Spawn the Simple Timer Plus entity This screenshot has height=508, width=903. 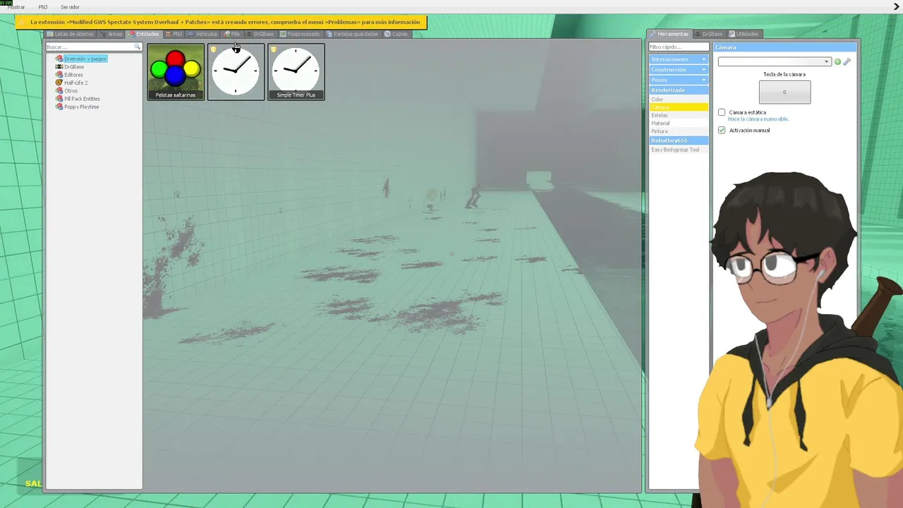pyautogui.click(x=296, y=72)
